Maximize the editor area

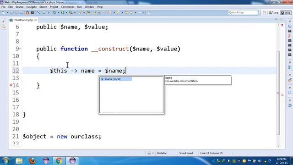click(x=281, y=20)
